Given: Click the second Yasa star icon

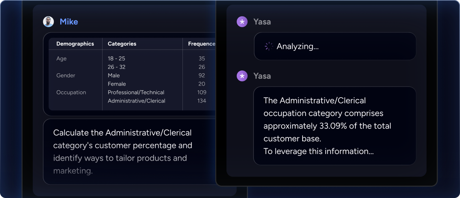Looking at the screenshot, I should [242, 76].
